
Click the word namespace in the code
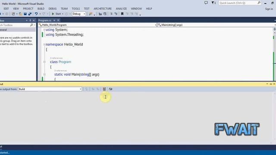click(x=54, y=44)
